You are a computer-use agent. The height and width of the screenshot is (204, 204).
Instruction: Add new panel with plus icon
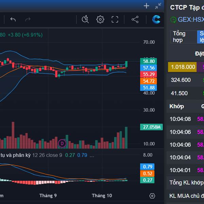point(147,6)
